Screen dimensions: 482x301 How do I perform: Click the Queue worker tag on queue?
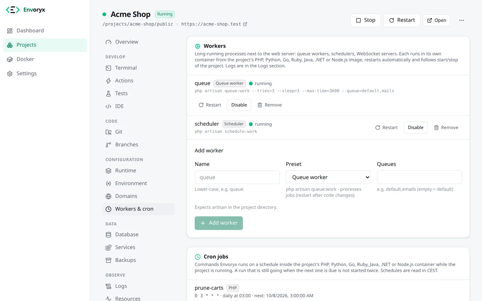coord(230,84)
